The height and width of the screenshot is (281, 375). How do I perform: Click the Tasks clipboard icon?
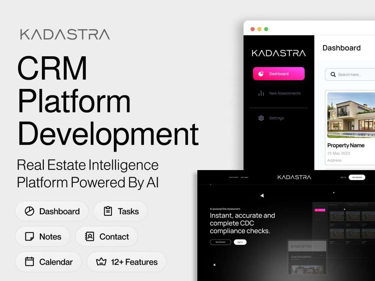108,211
